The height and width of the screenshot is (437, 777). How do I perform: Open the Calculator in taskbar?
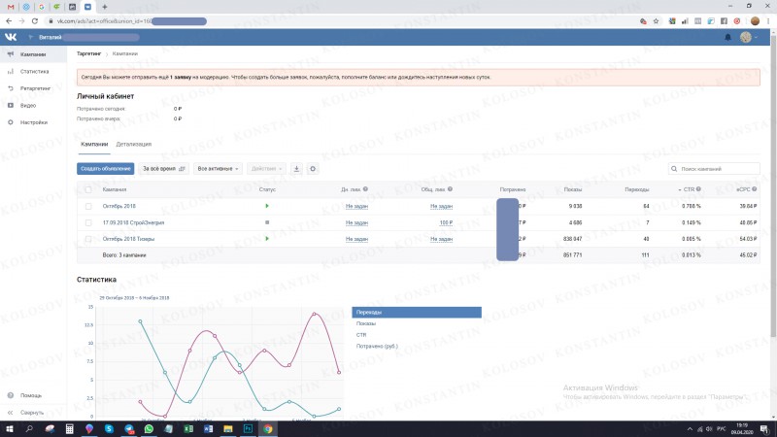[x=69, y=429]
